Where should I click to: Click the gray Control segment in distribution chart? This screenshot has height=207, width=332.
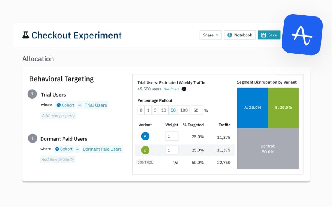coord(268,149)
